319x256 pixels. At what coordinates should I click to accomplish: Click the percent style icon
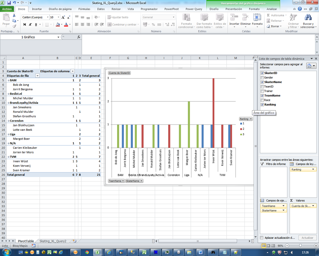153,24
